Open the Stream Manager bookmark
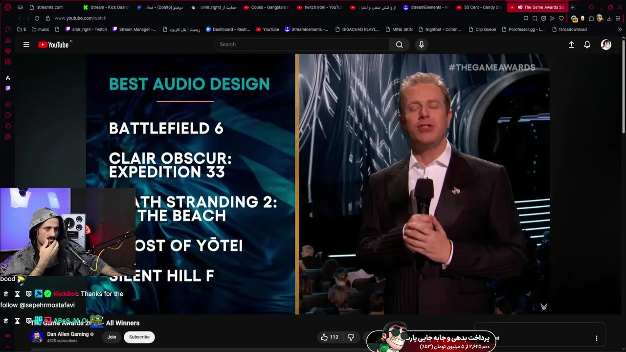626x352 pixels. 134,29
